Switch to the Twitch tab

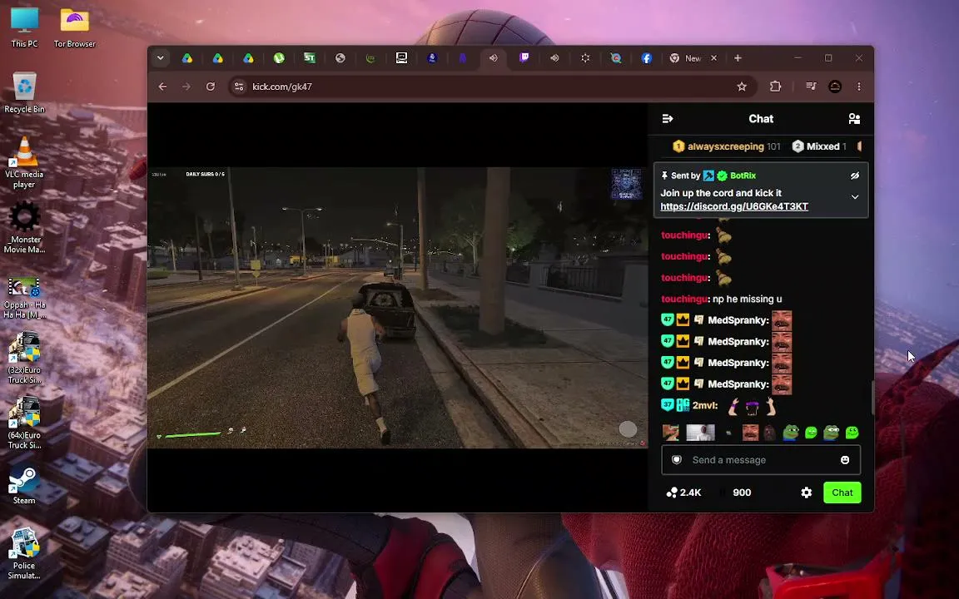point(524,58)
